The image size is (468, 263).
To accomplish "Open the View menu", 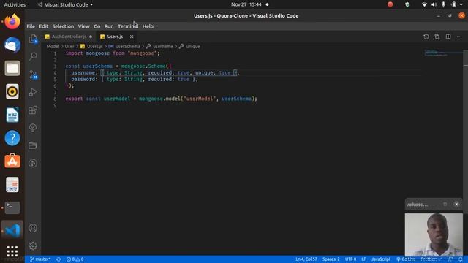I will pyautogui.click(x=84, y=26).
